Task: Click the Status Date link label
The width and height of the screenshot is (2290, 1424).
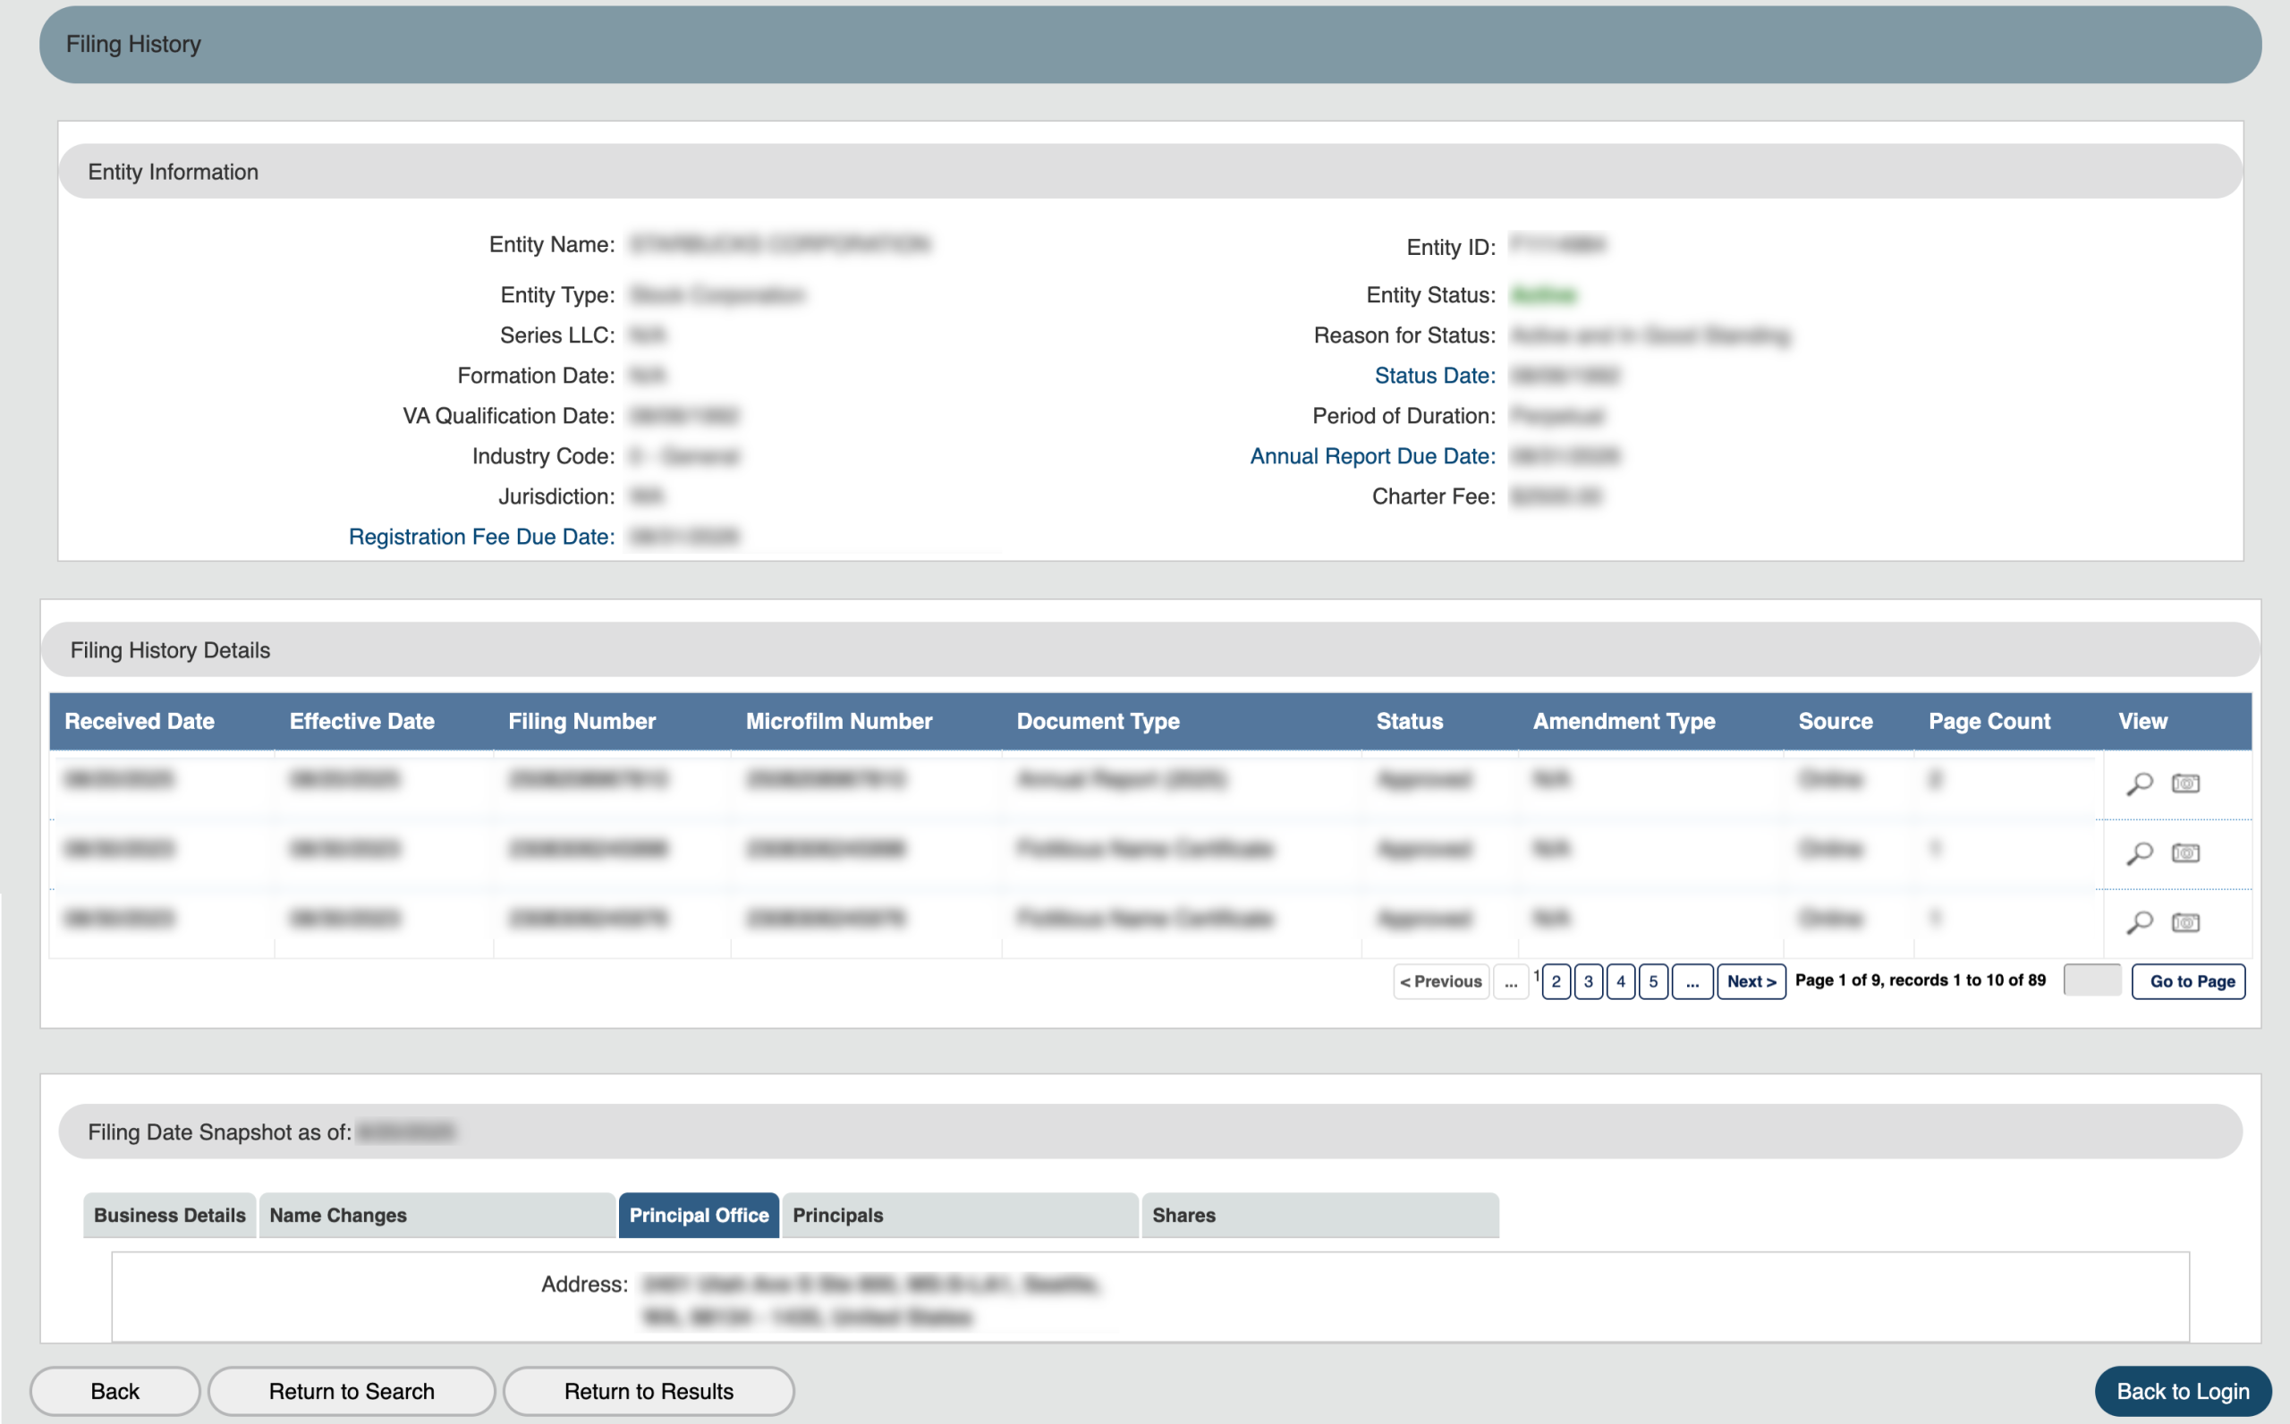Action: click(1435, 376)
